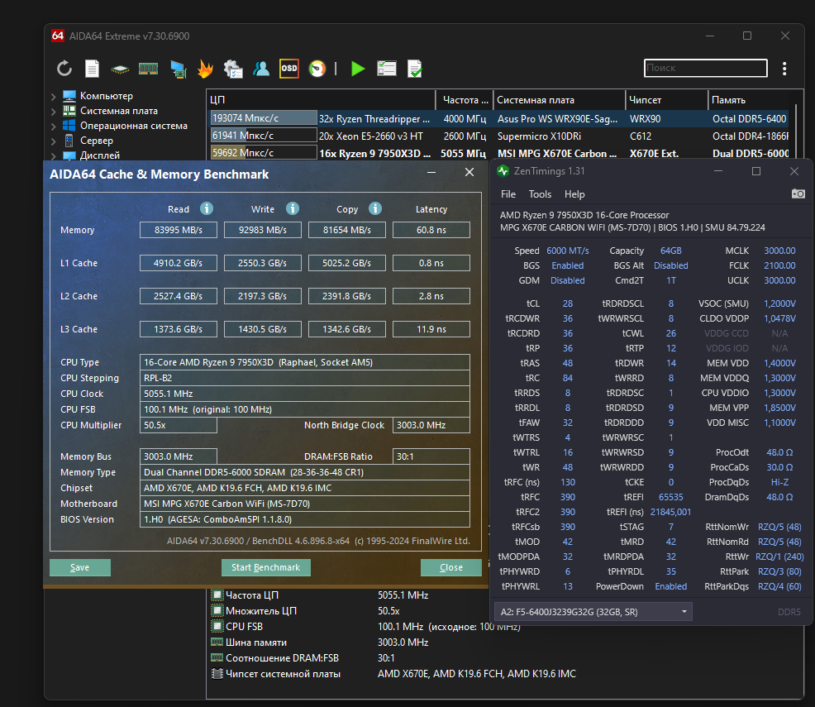815x707 pixels.
Task: Click the Copy info icon
Action: [375, 209]
